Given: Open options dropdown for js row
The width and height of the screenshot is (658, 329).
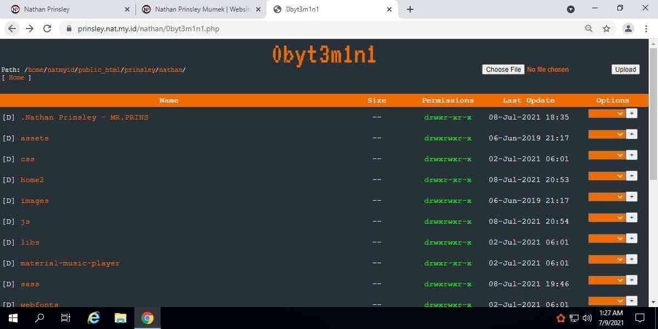Looking at the screenshot, I should tap(606, 218).
